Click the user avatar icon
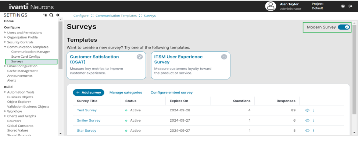This screenshot has width=358, height=142. click(271, 6)
